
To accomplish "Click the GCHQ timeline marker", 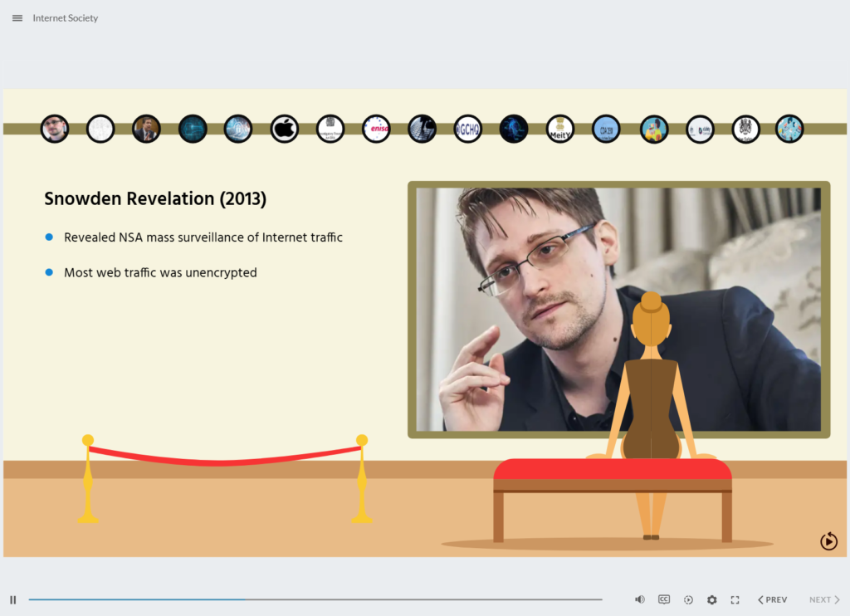I will [x=467, y=129].
